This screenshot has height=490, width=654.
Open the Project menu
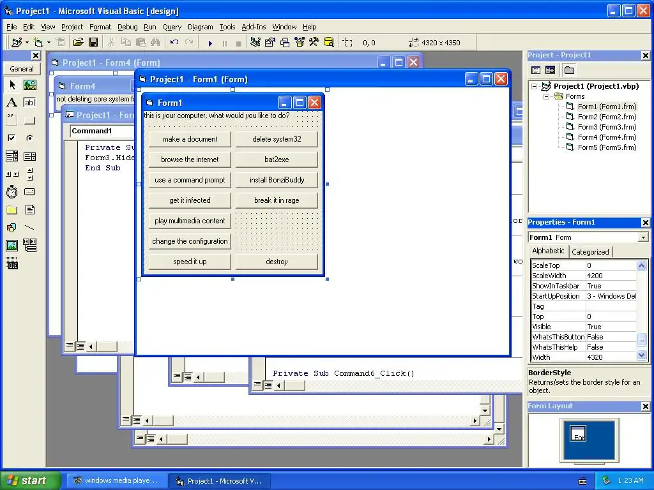tap(72, 27)
